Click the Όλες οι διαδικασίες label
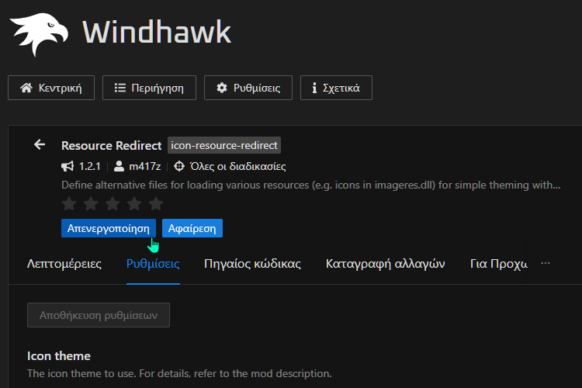Viewport: 582px width, 388px height. tap(238, 166)
